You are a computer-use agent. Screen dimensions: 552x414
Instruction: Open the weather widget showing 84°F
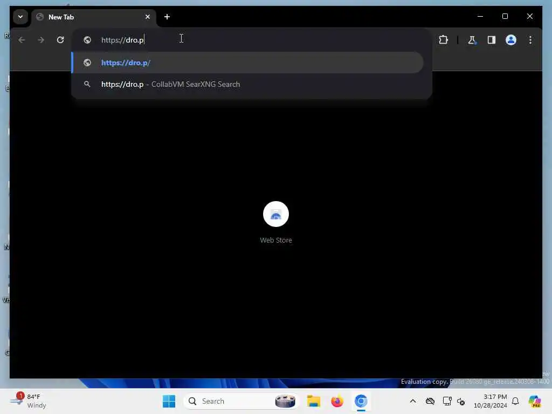click(x=28, y=401)
